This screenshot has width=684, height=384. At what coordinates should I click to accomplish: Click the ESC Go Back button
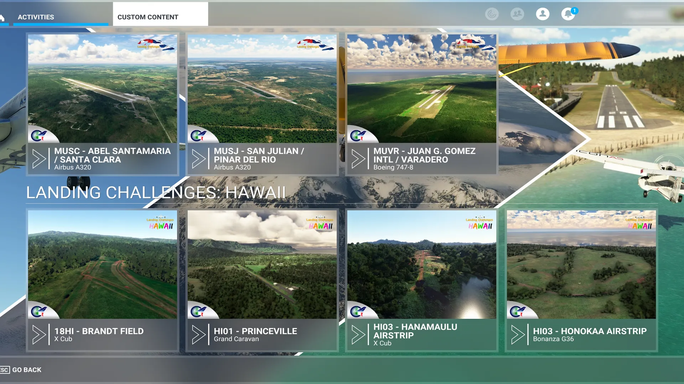point(21,370)
